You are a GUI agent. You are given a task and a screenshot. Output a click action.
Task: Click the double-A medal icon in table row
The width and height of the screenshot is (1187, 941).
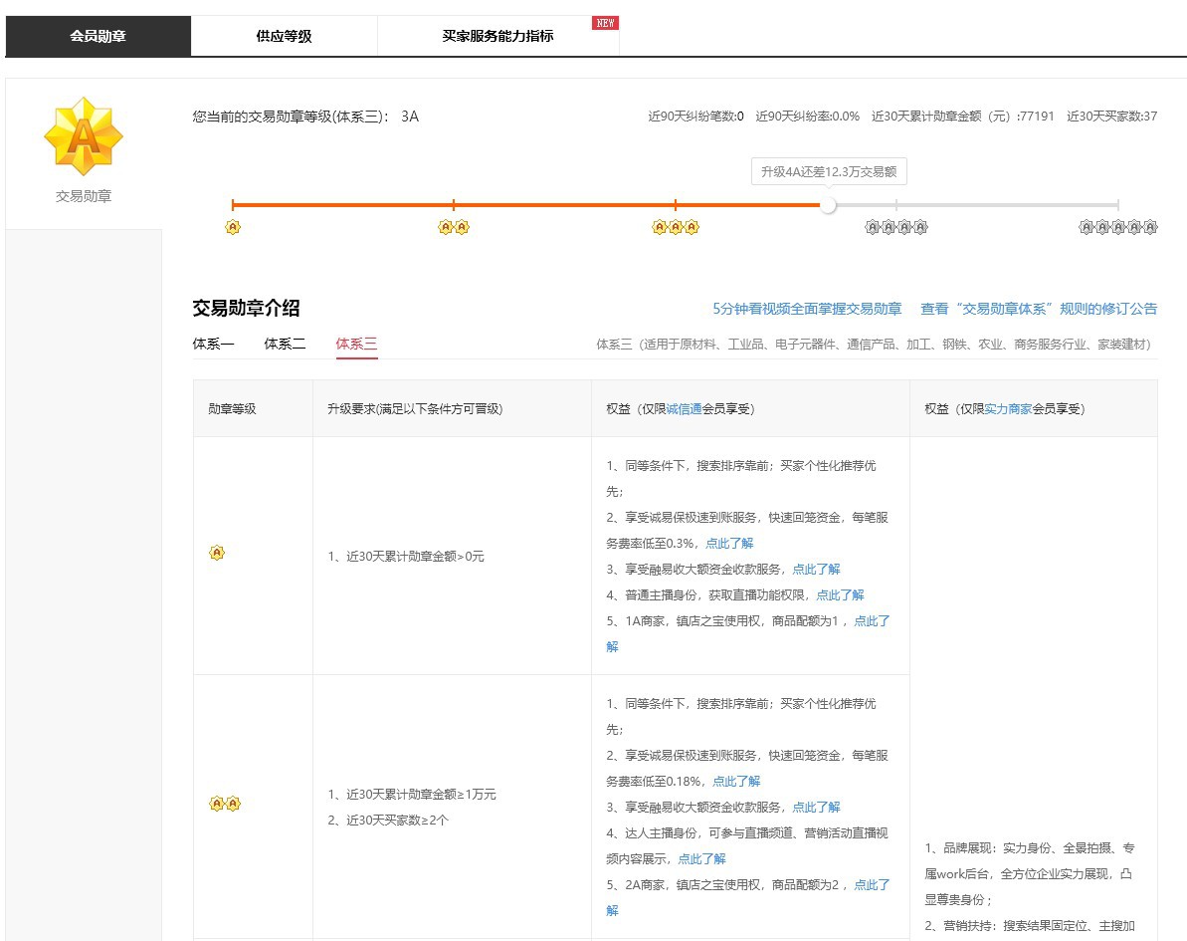click(225, 804)
